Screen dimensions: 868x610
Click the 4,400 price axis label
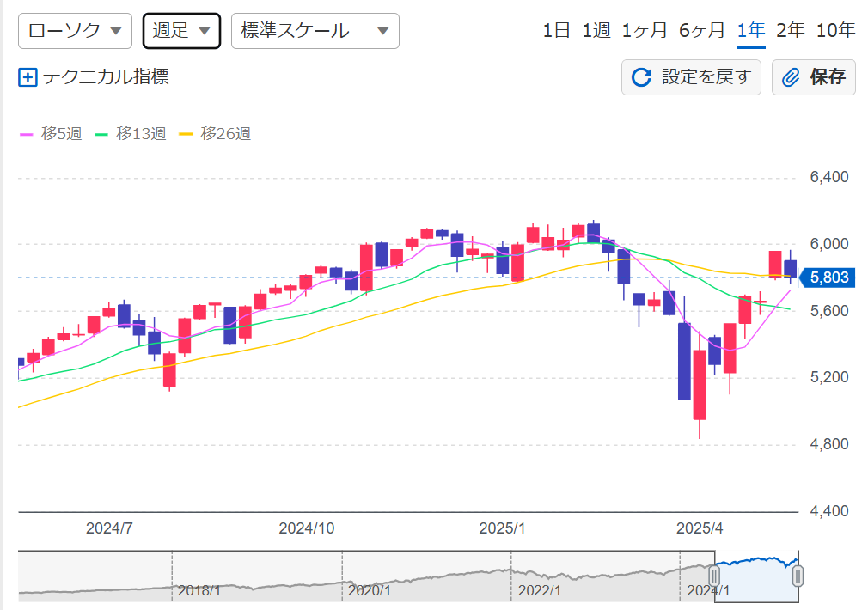tap(828, 511)
